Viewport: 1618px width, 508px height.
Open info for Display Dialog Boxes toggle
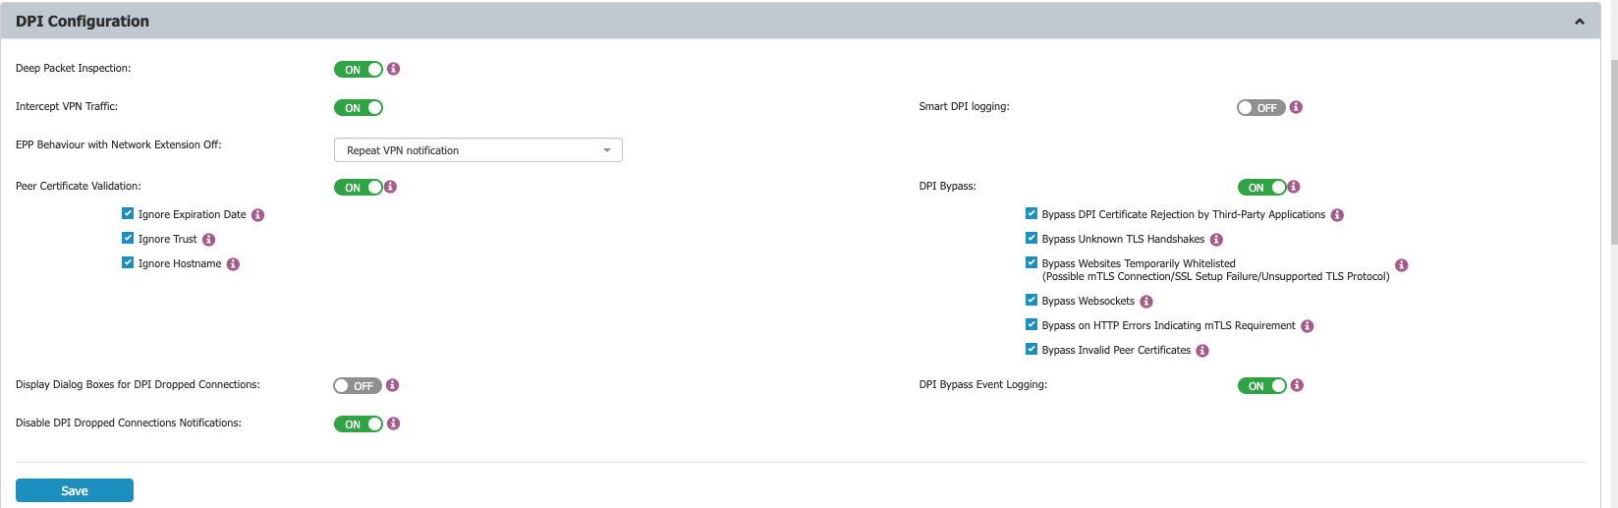pos(392,385)
